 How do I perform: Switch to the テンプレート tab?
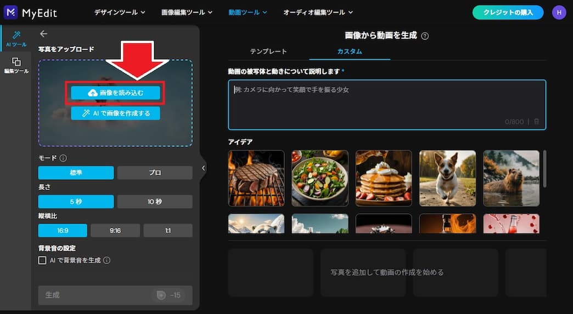click(268, 52)
